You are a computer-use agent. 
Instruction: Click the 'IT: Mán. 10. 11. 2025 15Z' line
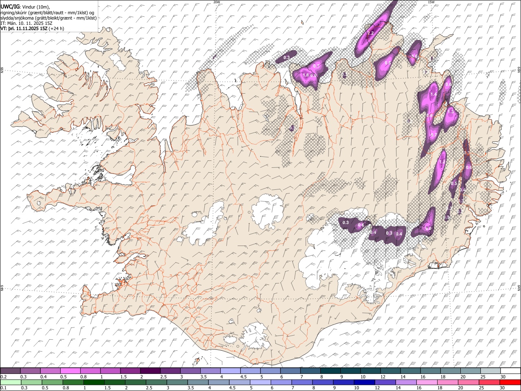click(26, 23)
